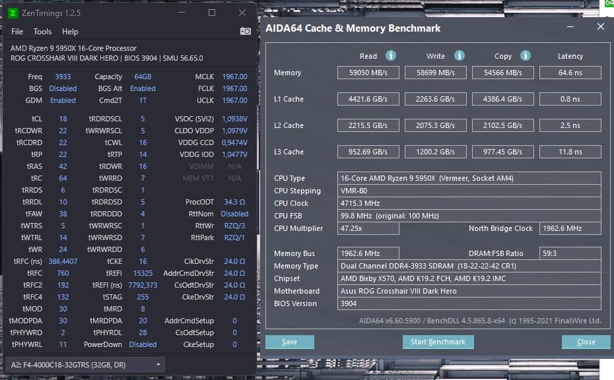Viewport: 614px width, 380px height.
Task: Click the CPU Stepping VMR-B0 field
Action: click(x=469, y=191)
